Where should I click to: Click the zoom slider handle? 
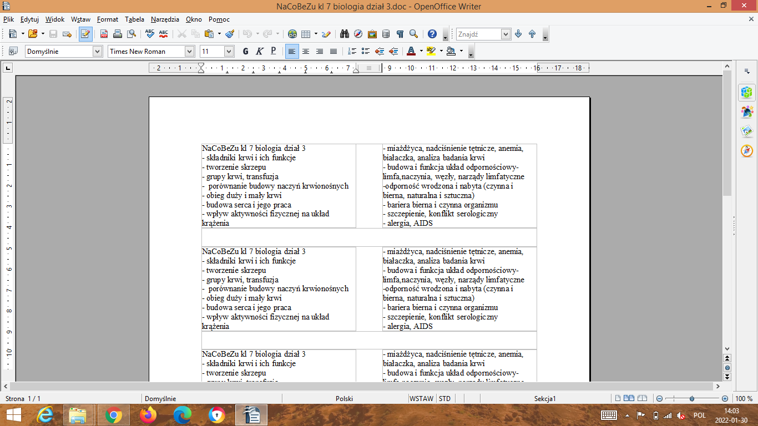point(692,398)
